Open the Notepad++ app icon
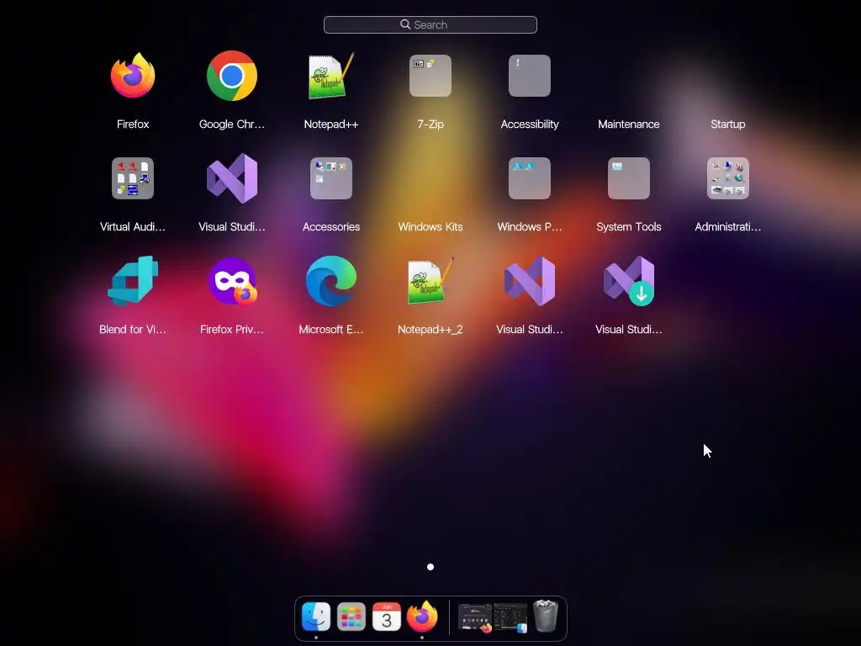The height and width of the screenshot is (646, 861). pos(331,76)
